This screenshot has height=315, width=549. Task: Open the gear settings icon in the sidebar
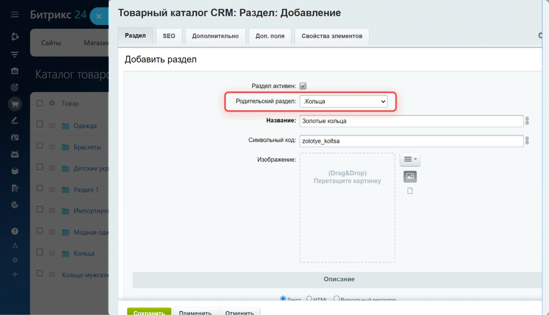pyautogui.click(x=15, y=260)
